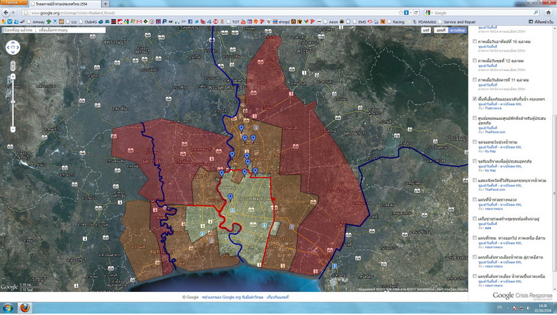Image resolution: width=557 pixels, height=315 pixels.
Task: Open the Firefox Home page button
Action: 548,13
